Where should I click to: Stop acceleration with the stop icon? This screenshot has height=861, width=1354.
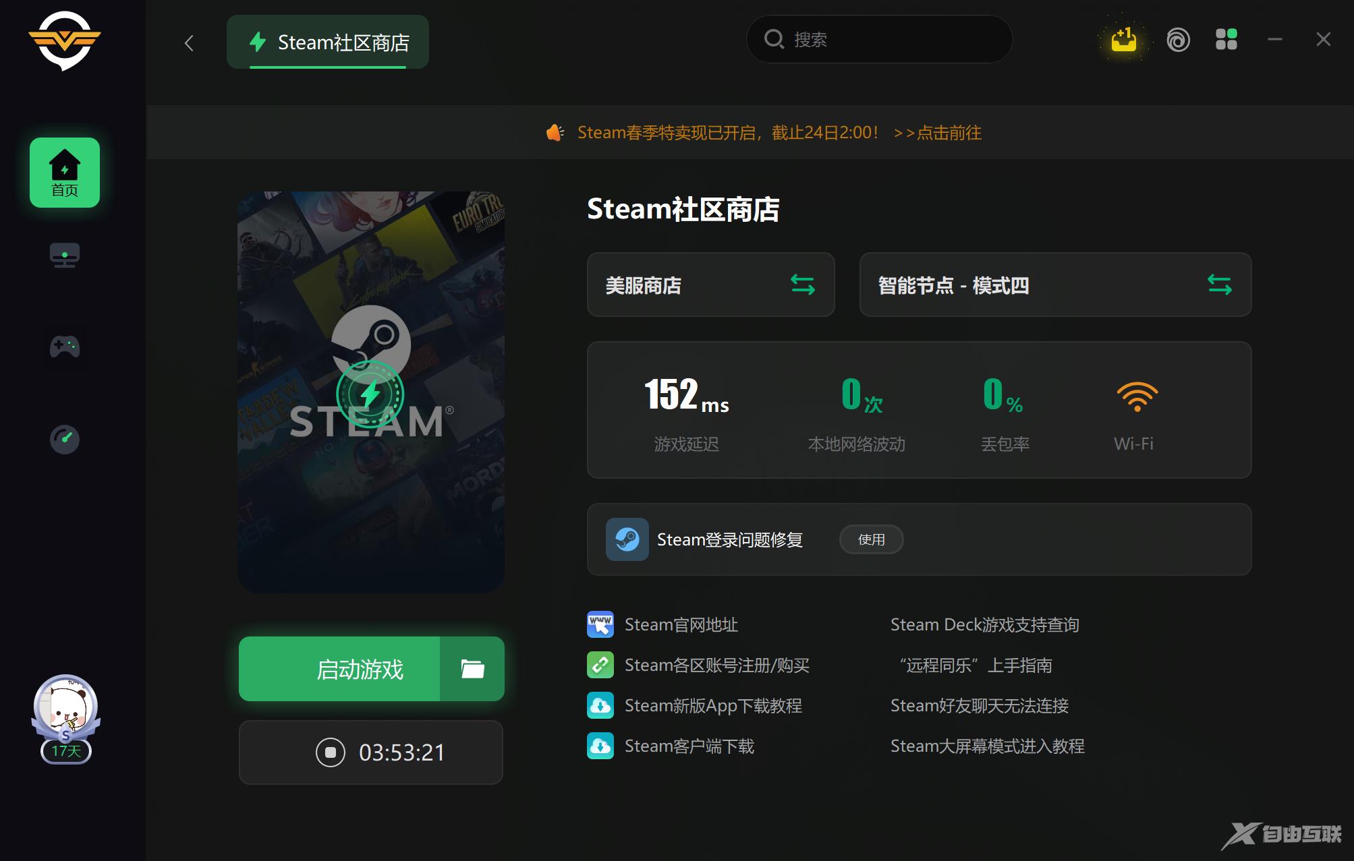point(331,752)
